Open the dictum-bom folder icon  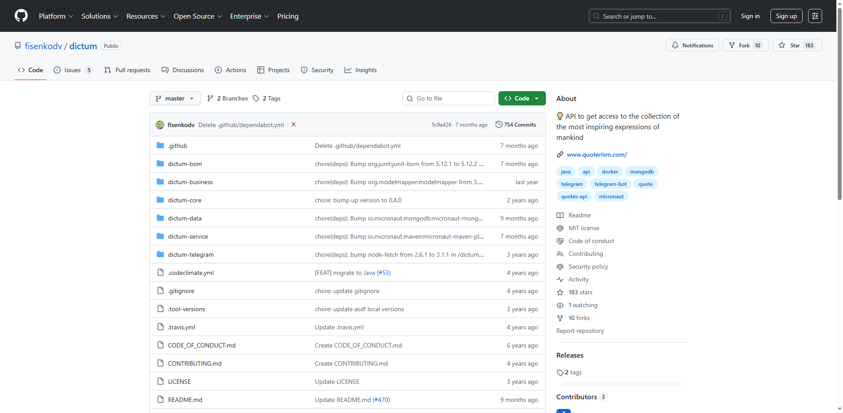tap(160, 164)
